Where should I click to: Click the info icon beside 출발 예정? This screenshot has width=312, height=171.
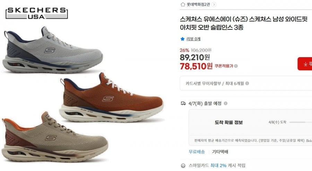[226, 103]
